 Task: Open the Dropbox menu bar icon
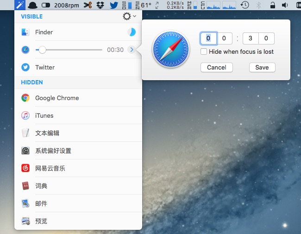[100, 5]
